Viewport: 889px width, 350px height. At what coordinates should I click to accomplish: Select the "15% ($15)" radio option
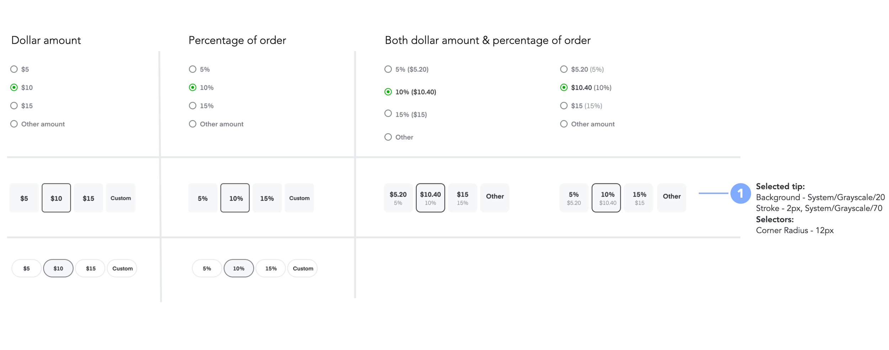(x=388, y=114)
